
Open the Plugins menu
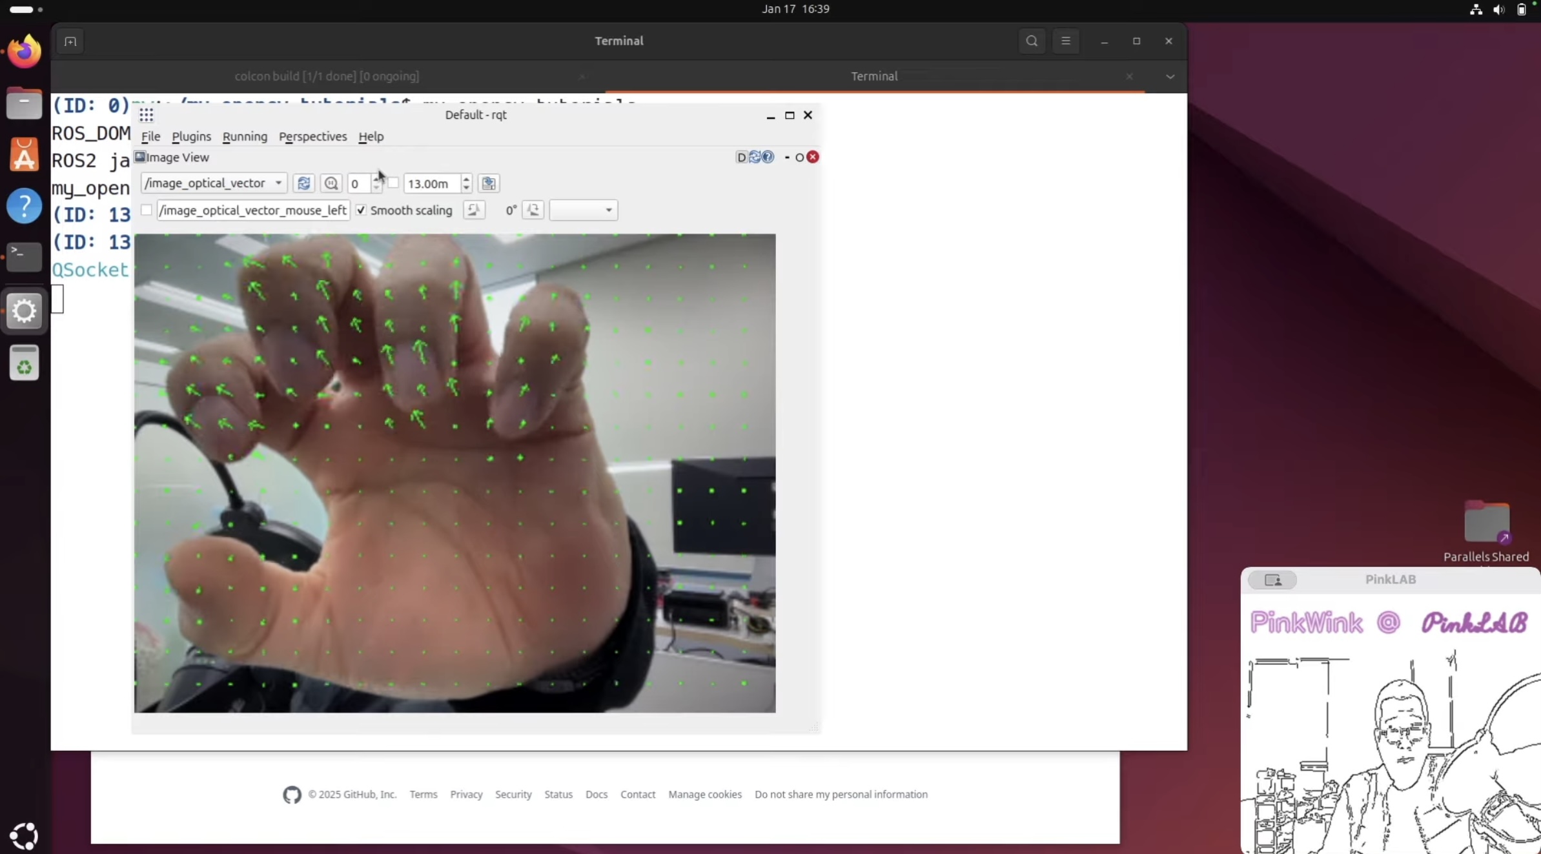tap(191, 136)
